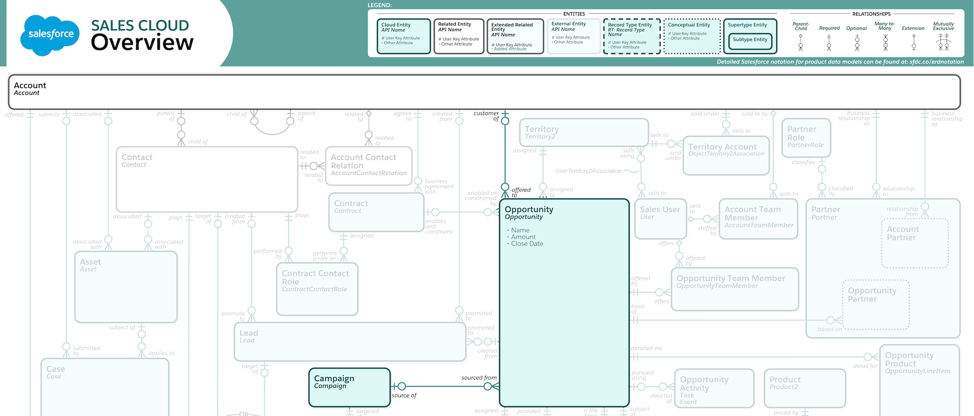Image resolution: width=974 pixels, height=416 pixels.
Task: Select the Territory entity box
Action: point(584,132)
